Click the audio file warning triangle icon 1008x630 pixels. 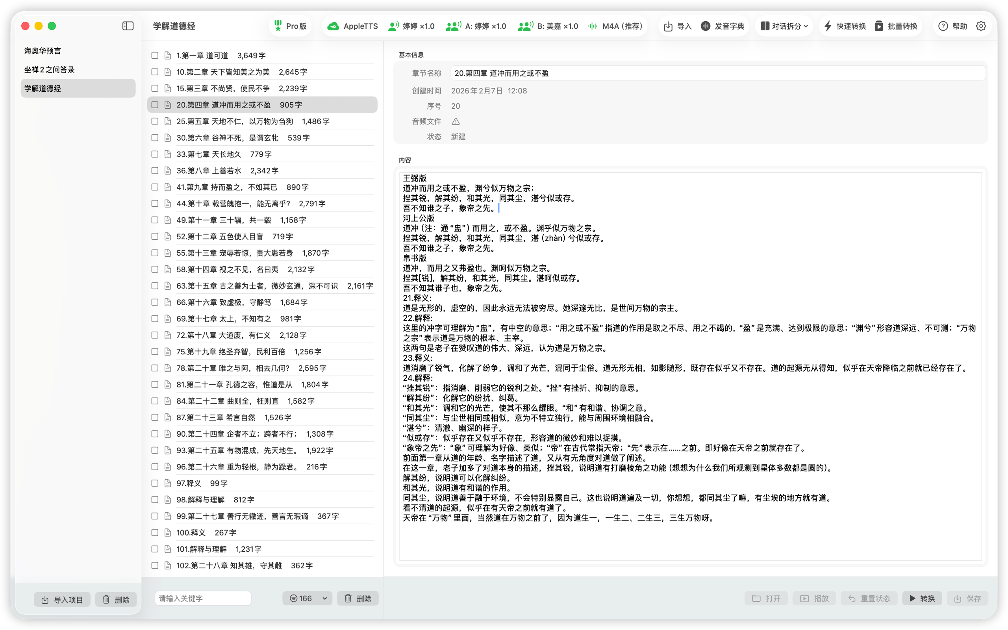pyautogui.click(x=456, y=121)
